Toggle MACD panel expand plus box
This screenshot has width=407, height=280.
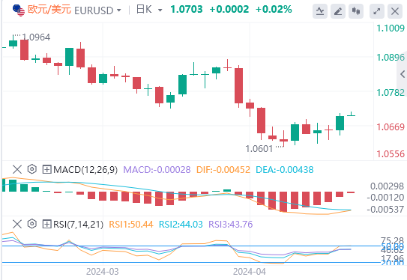tap(46, 169)
